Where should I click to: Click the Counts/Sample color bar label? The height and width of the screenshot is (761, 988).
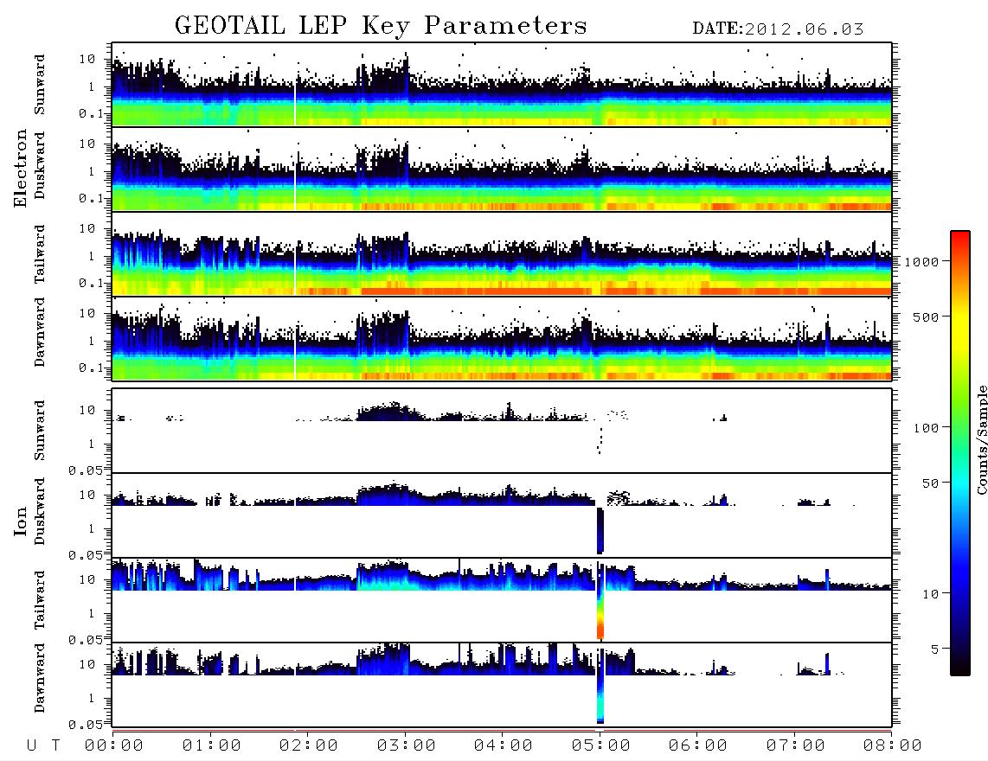click(x=981, y=439)
